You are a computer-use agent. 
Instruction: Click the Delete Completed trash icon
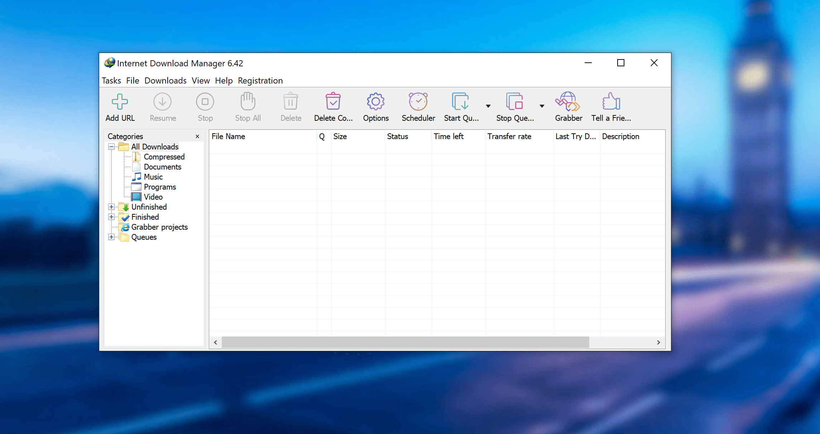coord(333,102)
